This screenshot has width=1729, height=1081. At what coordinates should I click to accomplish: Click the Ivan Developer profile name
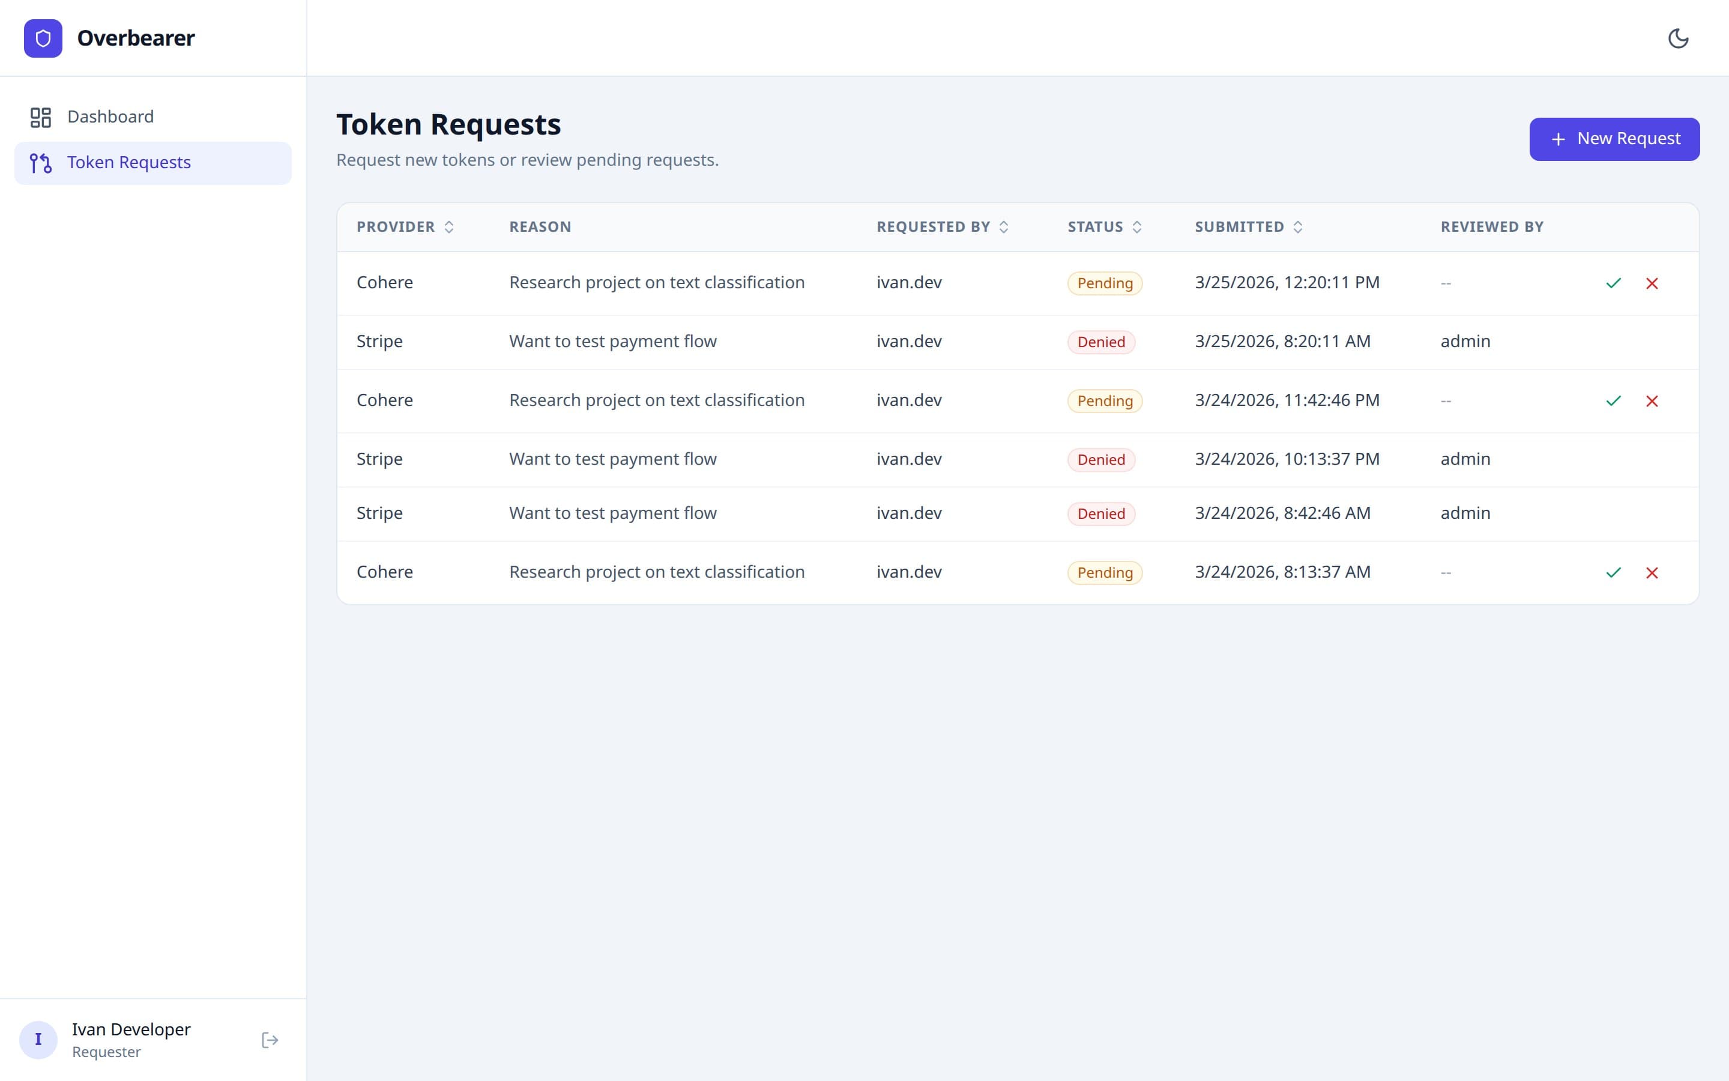(x=131, y=1029)
